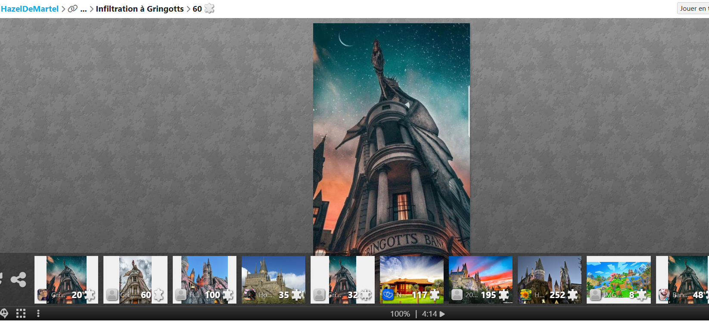The height and width of the screenshot is (323, 709).
Task: Open the 20-piece Gringotts puzzle thumbnail
Action: (x=66, y=280)
